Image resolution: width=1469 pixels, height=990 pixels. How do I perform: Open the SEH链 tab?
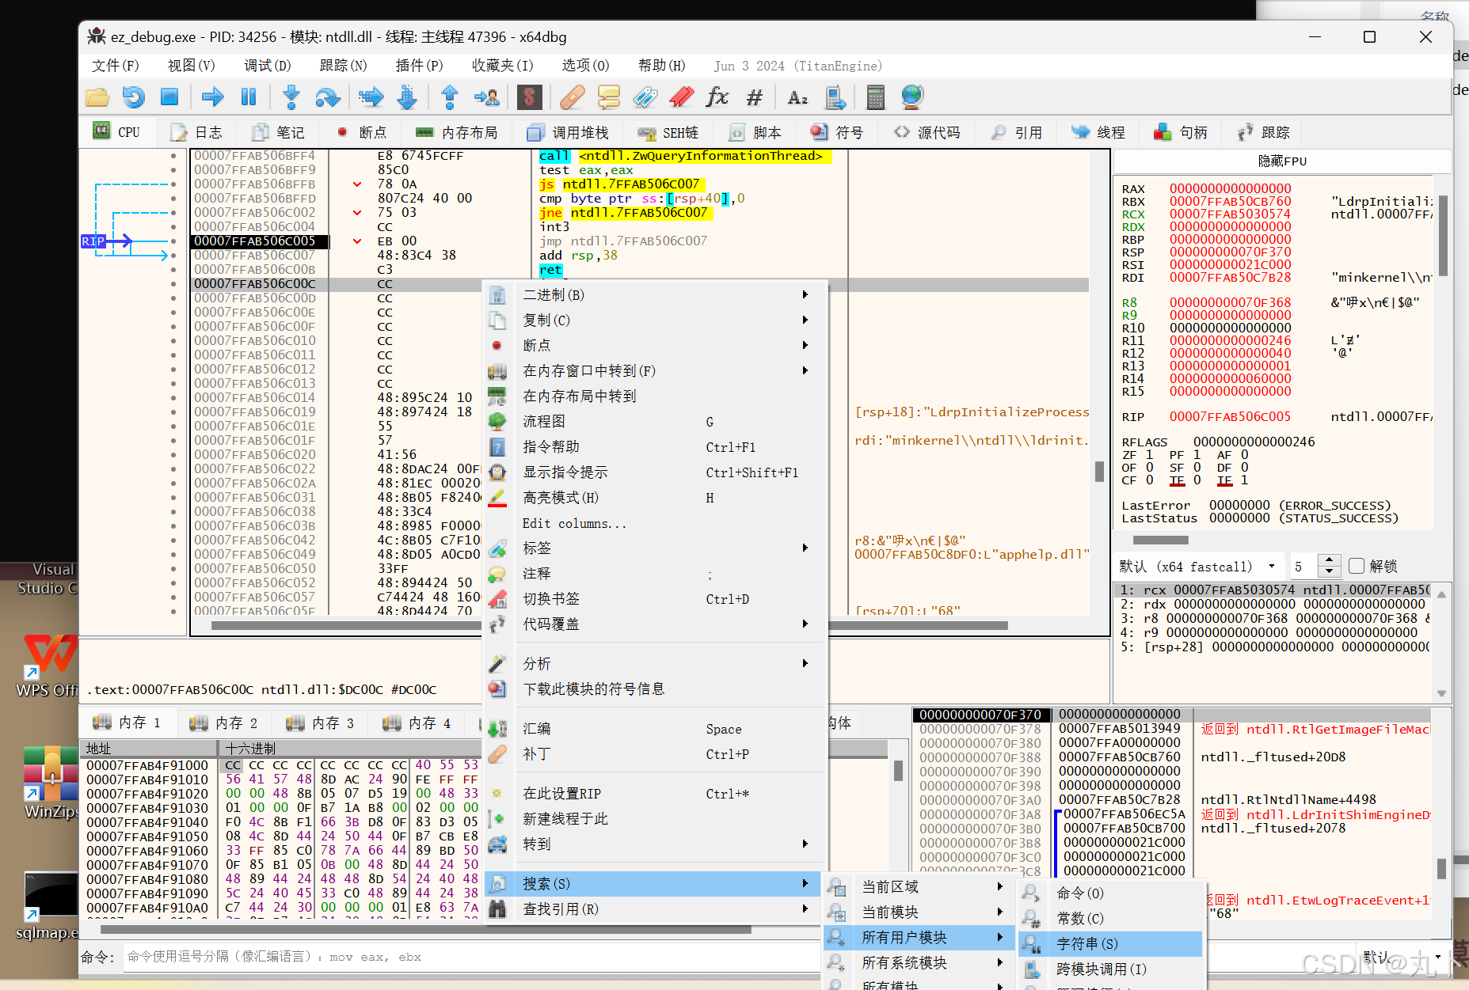668,132
